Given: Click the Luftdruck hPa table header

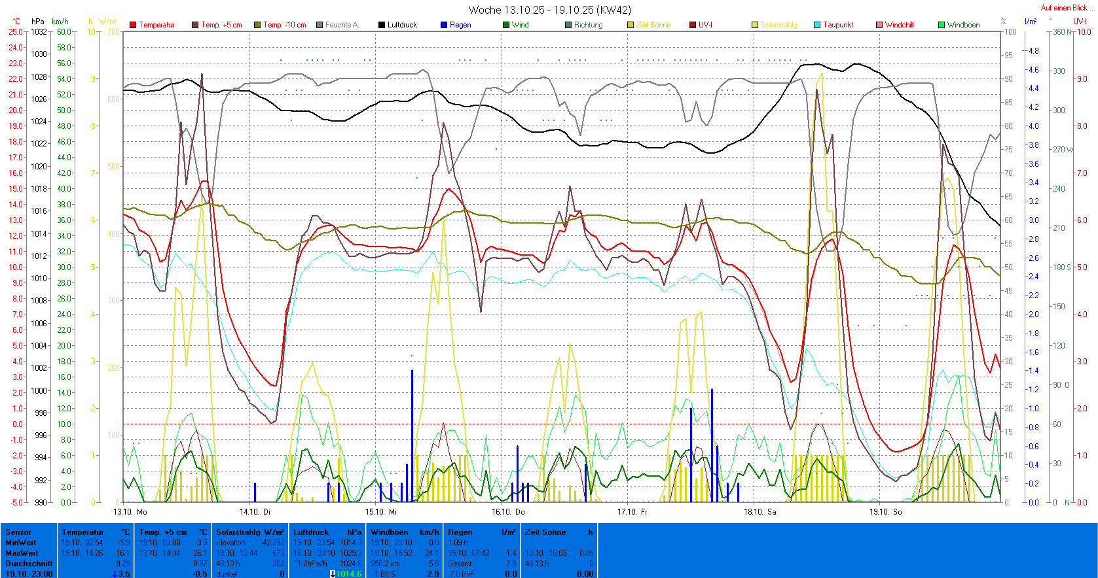Looking at the screenshot, I should (x=327, y=532).
